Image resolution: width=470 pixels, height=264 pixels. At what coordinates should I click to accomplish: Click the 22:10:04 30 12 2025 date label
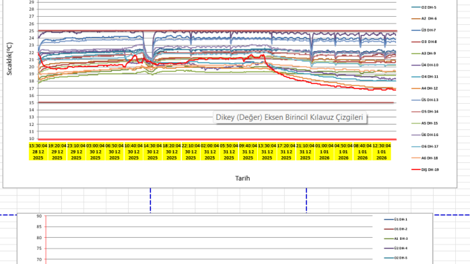click(191, 151)
